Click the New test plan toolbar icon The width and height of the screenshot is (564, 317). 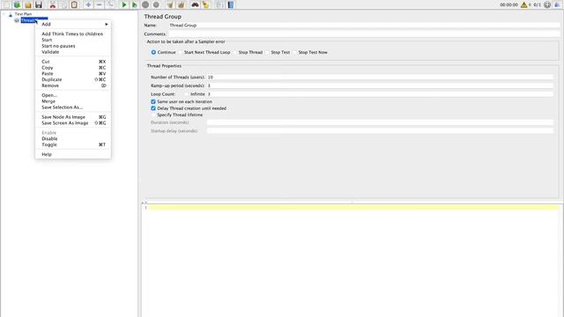6,4
